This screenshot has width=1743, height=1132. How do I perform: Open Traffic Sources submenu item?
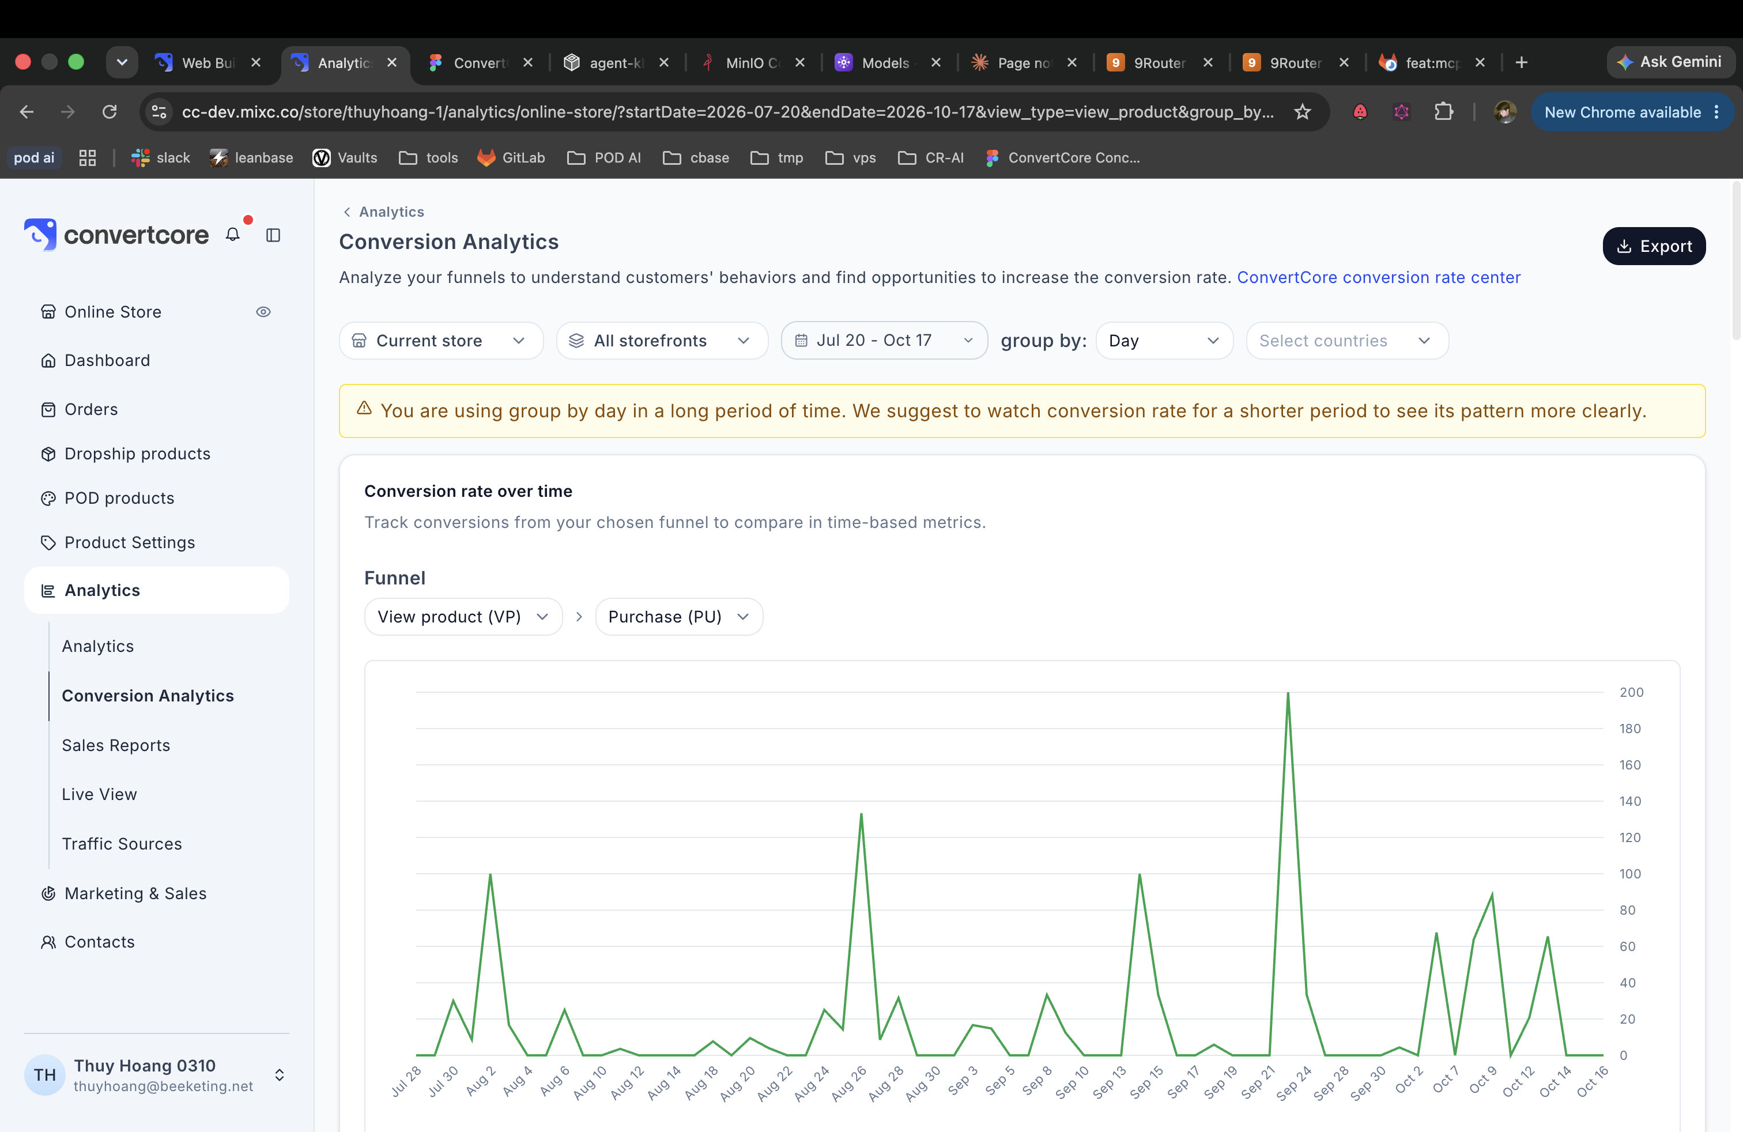pyautogui.click(x=122, y=844)
